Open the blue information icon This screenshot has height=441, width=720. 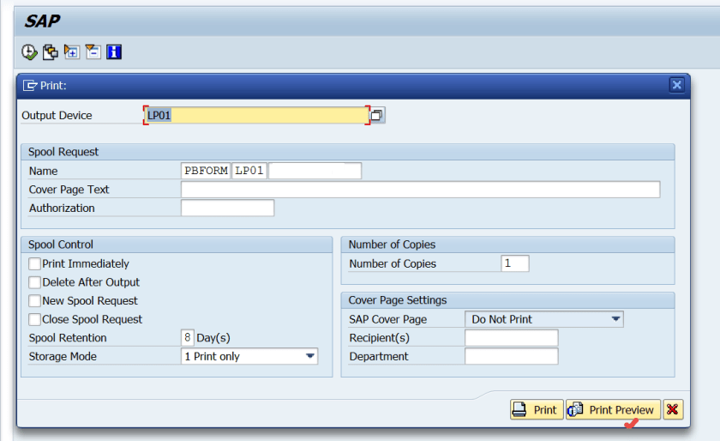click(114, 52)
